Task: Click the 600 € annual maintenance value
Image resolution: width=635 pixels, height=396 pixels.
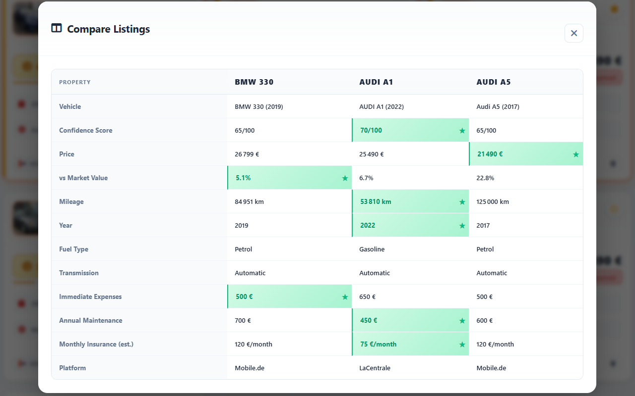Action: point(484,320)
